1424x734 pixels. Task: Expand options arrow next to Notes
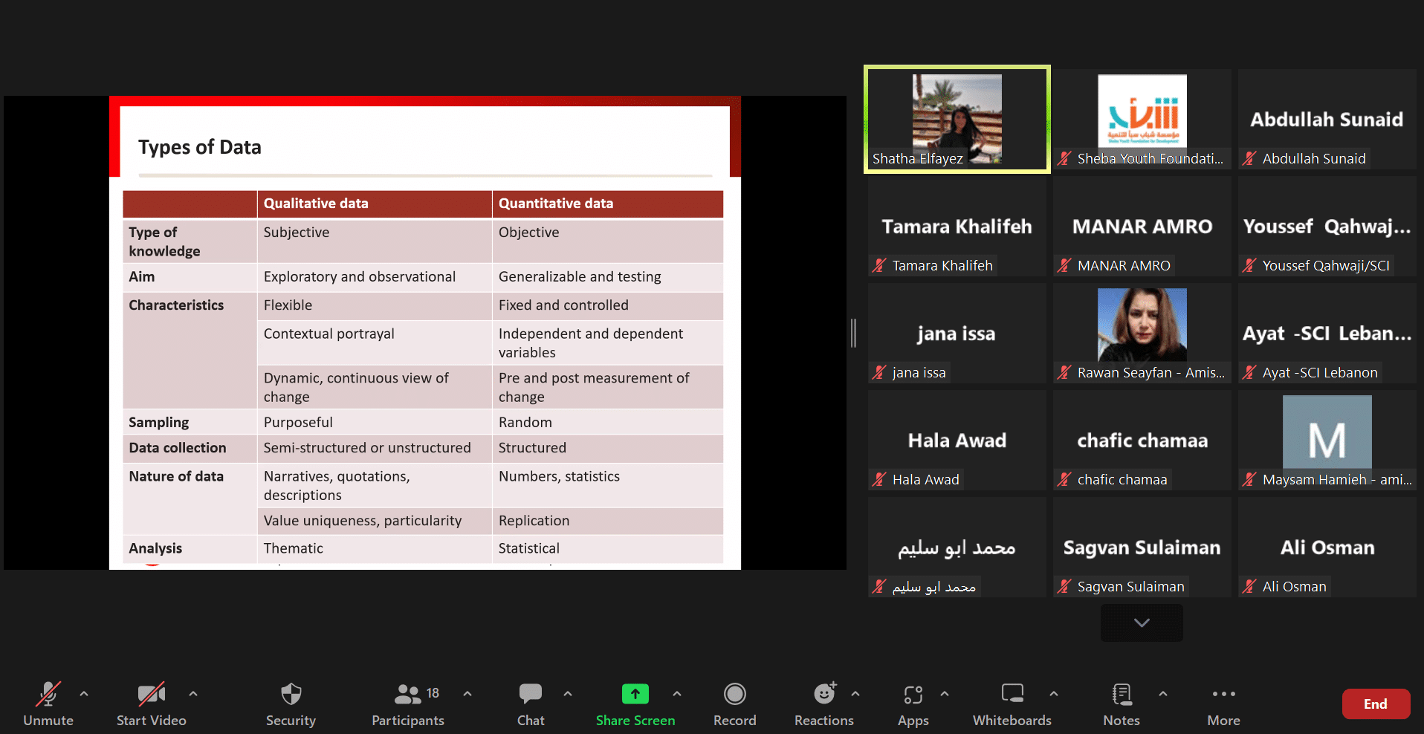(x=1163, y=693)
